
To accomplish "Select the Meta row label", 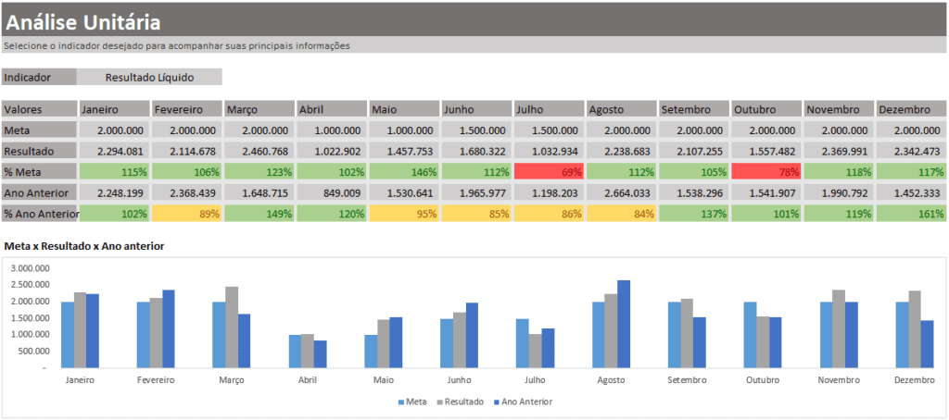I will (39, 130).
